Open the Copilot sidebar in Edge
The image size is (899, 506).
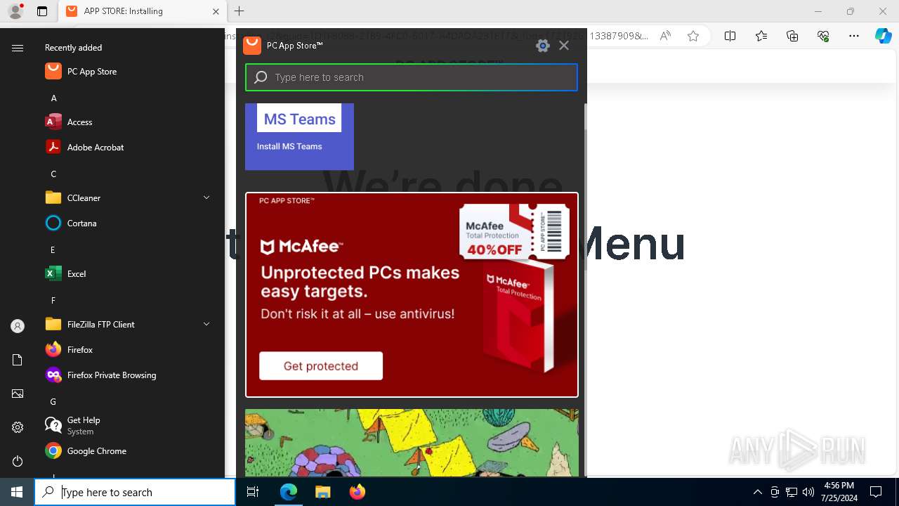(x=884, y=36)
